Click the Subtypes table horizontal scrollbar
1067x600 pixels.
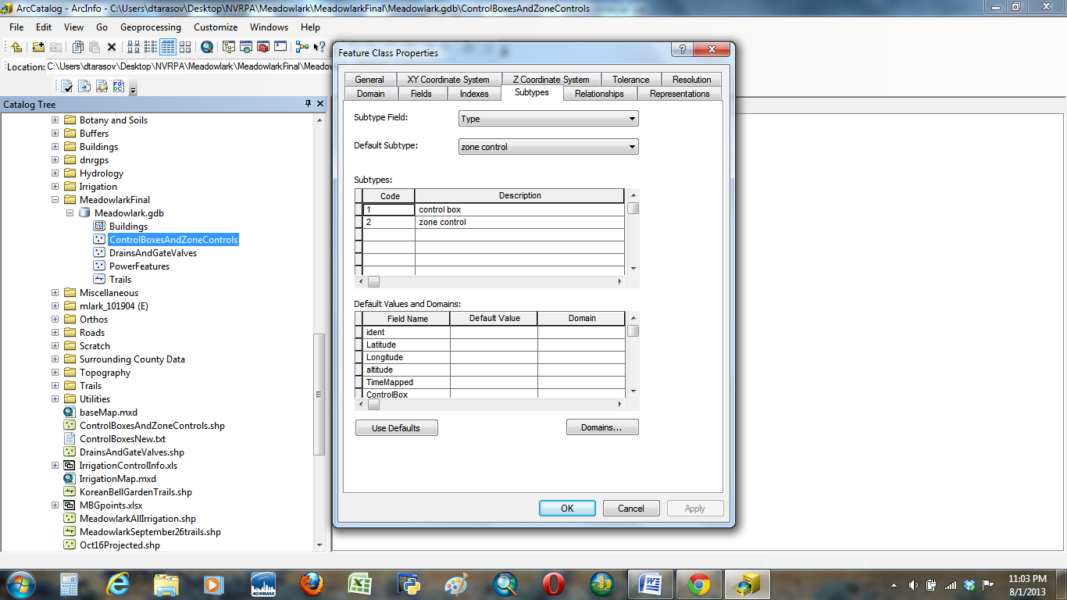(492, 281)
